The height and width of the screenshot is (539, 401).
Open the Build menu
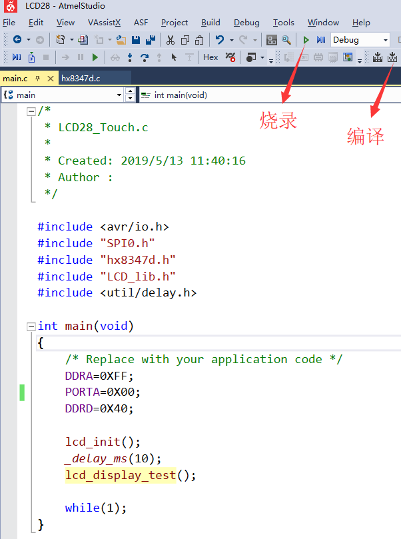210,23
